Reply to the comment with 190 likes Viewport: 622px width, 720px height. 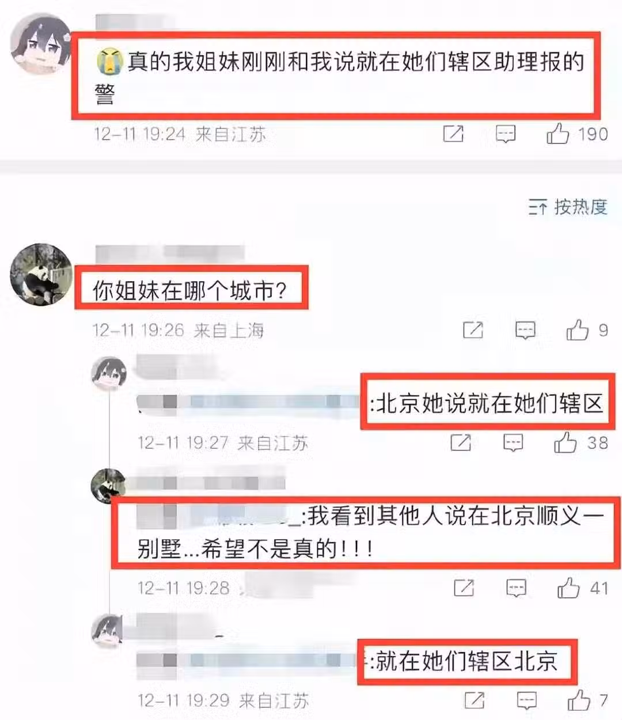point(505,134)
